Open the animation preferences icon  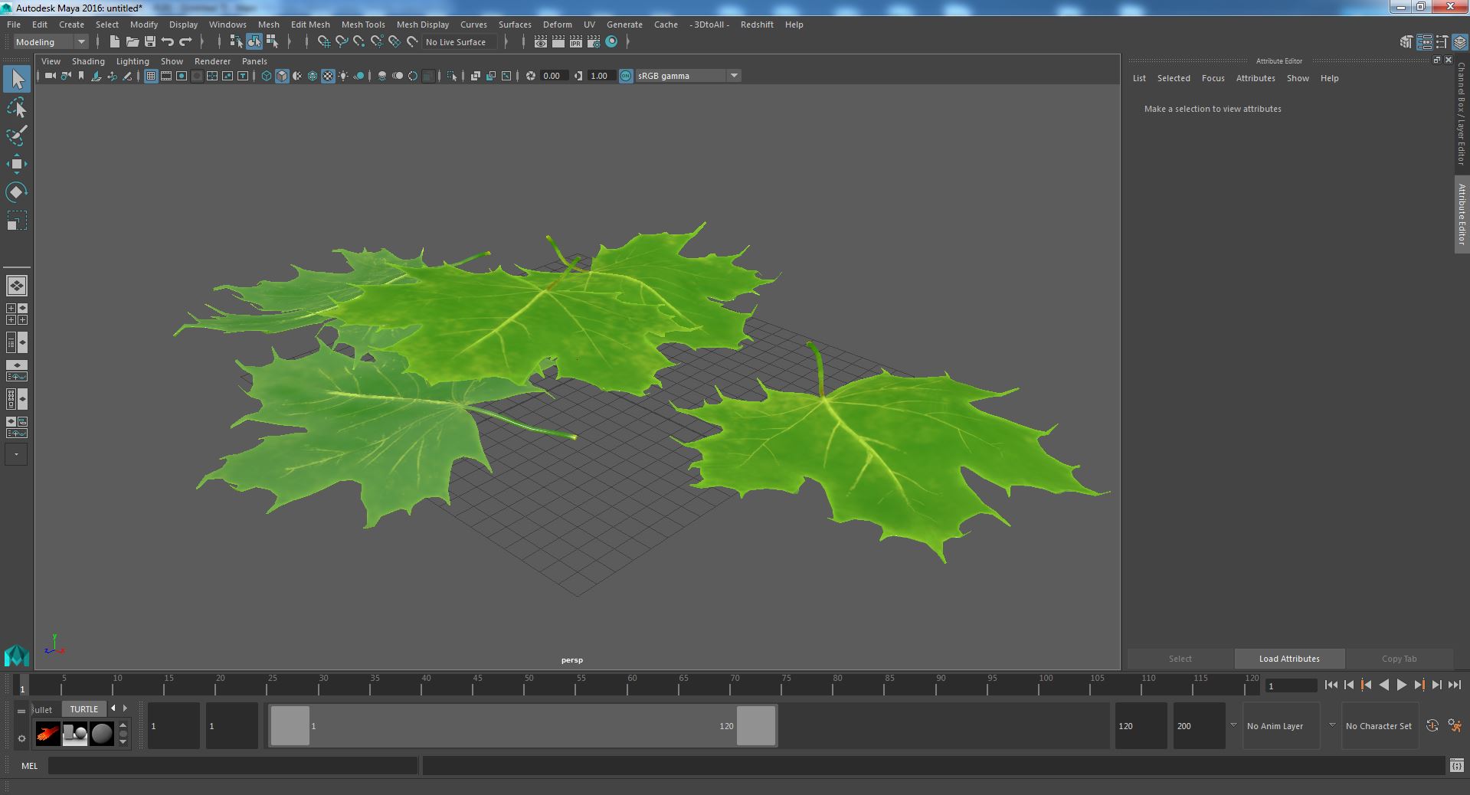pyautogui.click(x=1455, y=725)
